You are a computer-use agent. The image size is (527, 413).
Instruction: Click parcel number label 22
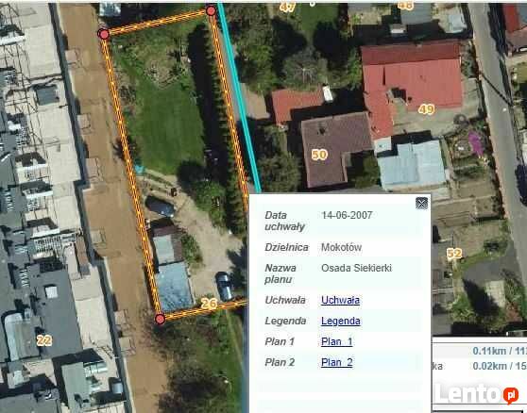[x=44, y=340]
